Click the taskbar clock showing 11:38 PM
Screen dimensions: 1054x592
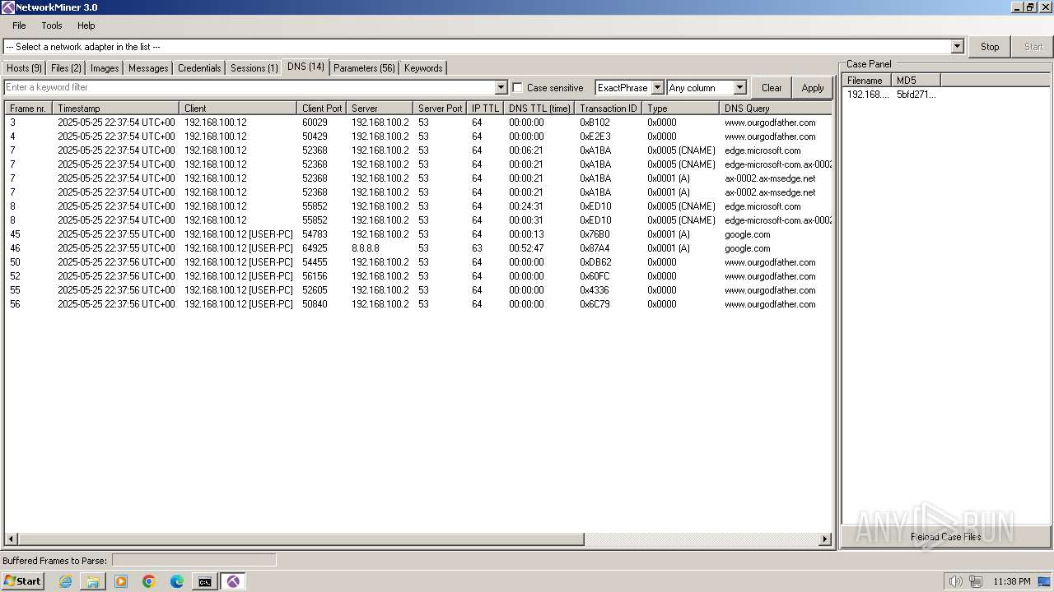[1011, 581]
